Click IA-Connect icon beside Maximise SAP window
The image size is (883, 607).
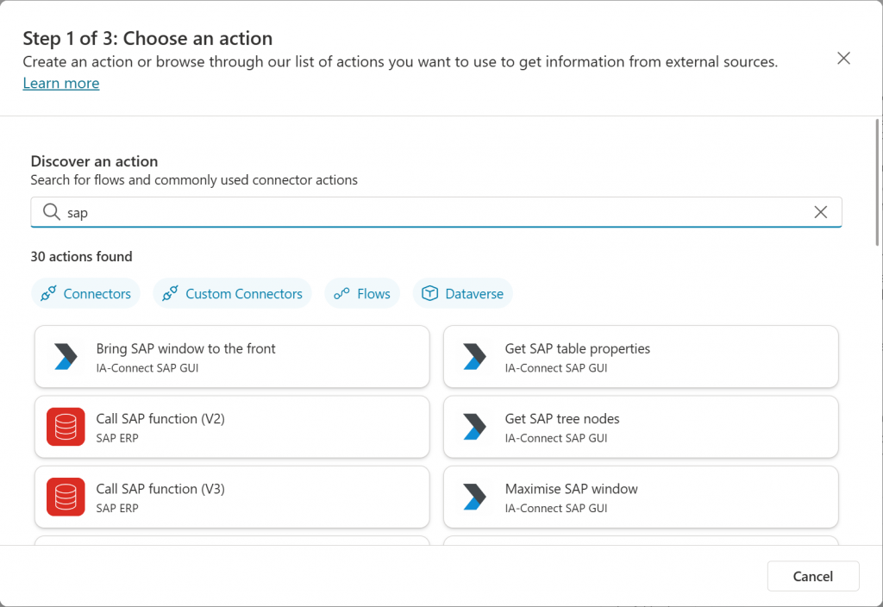tap(474, 496)
